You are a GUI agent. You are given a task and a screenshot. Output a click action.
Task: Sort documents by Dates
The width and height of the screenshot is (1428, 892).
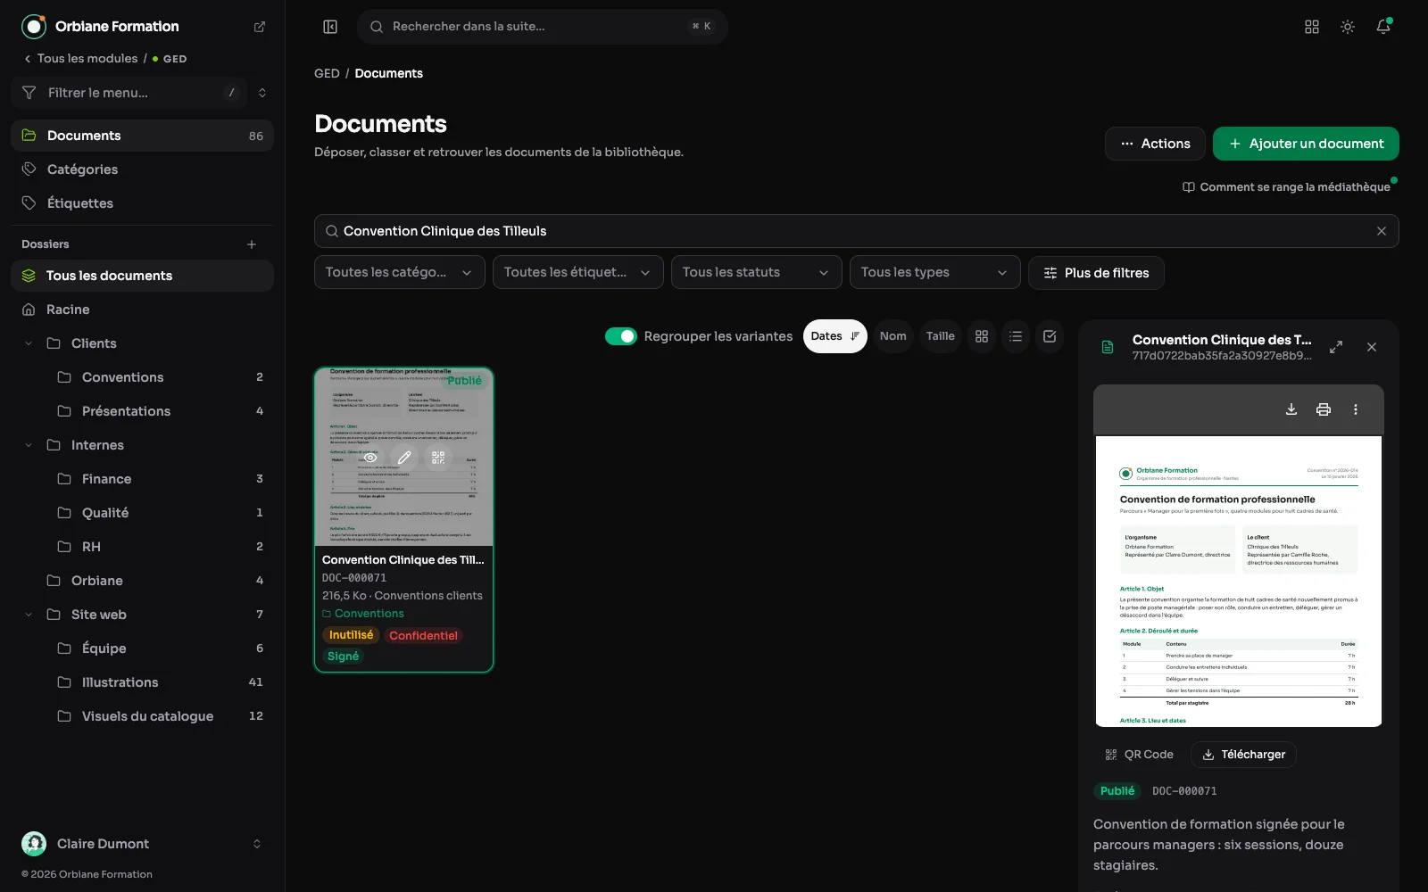[x=835, y=336]
